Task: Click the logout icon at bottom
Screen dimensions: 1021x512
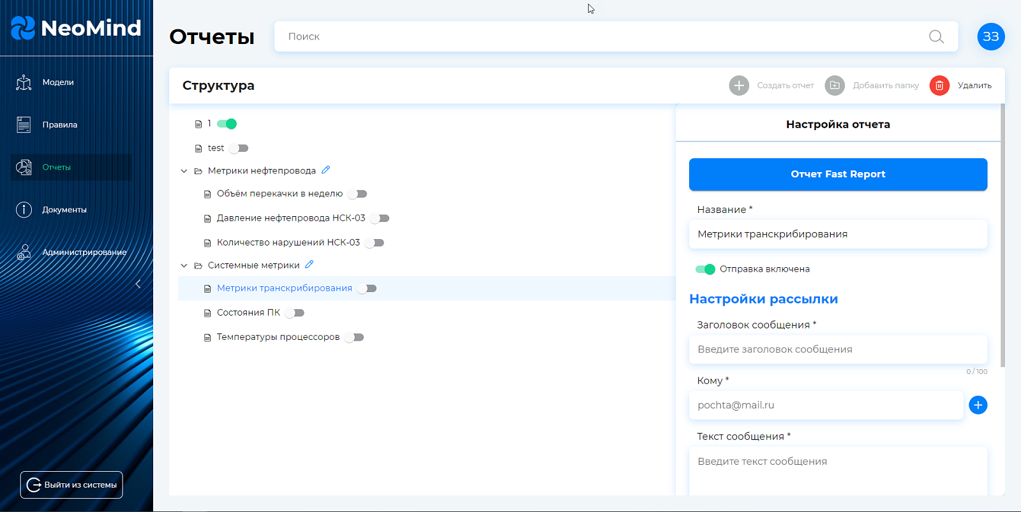Action: [x=34, y=485]
